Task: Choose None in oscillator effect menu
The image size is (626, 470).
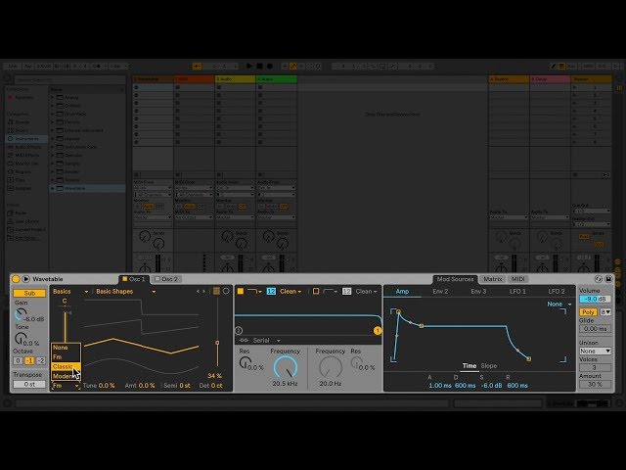Action: [x=66, y=348]
